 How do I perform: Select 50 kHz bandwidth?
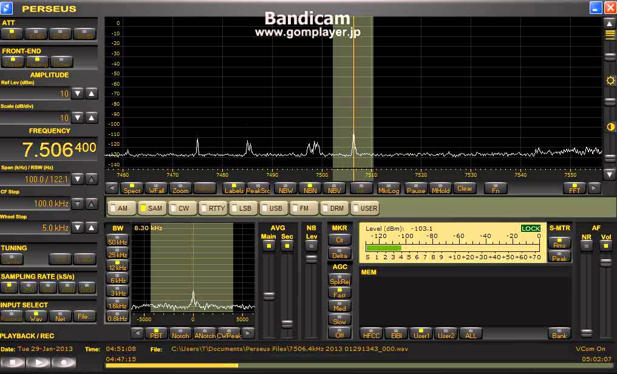click(x=117, y=240)
